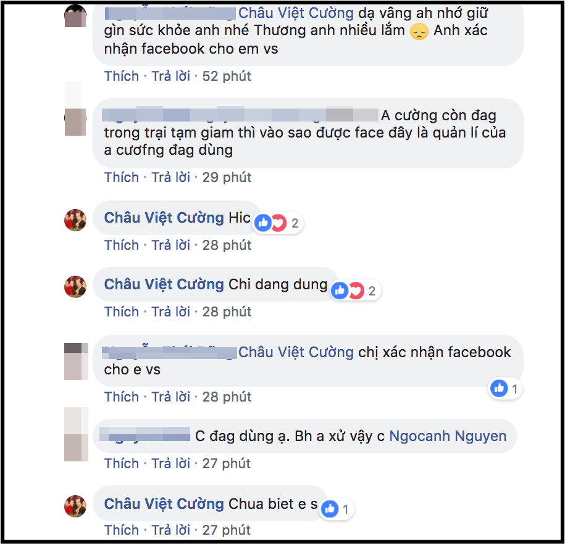Click like reaction icon on 'Chi dang dung' comment

tap(340, 290)
